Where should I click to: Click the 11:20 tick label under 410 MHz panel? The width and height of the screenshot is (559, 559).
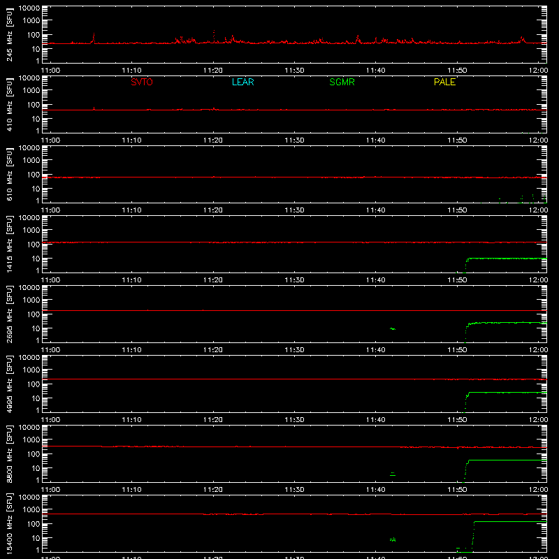click(x=213, y=140)
